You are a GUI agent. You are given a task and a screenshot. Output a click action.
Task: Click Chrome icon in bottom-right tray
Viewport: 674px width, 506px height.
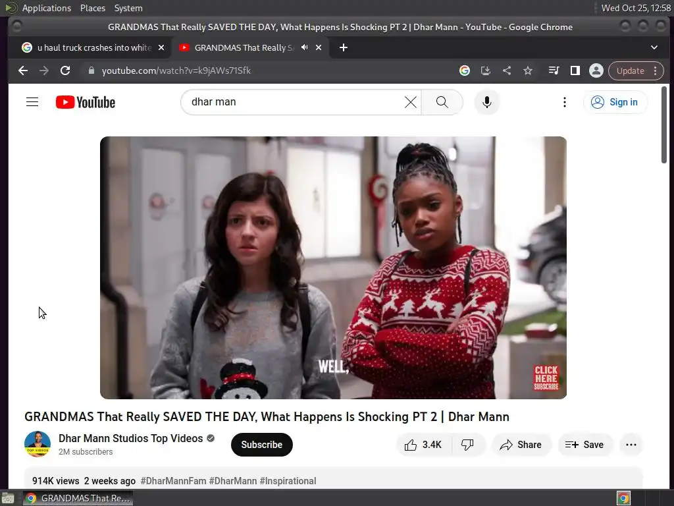[x=623, y=499]
